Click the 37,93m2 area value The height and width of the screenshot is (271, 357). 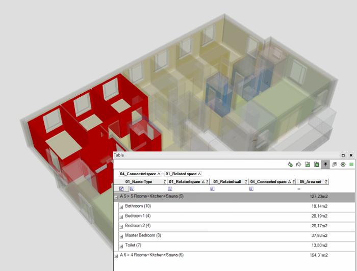(319, 235)
